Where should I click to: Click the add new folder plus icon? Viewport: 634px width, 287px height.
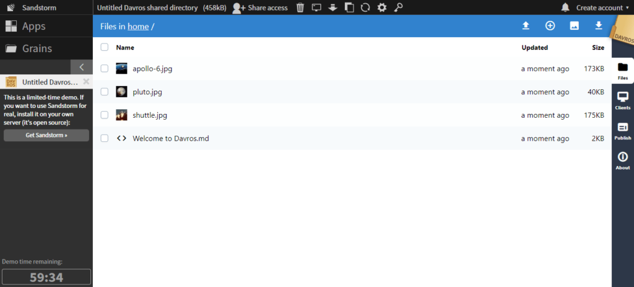click(x=550, y=26)
